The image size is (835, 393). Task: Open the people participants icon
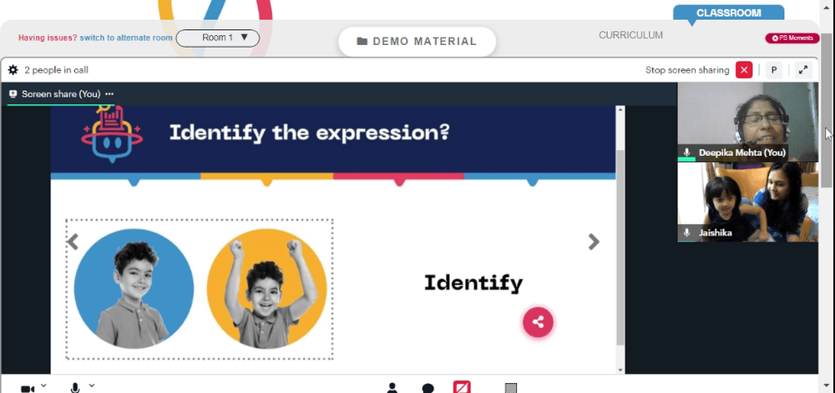(392, 388)
